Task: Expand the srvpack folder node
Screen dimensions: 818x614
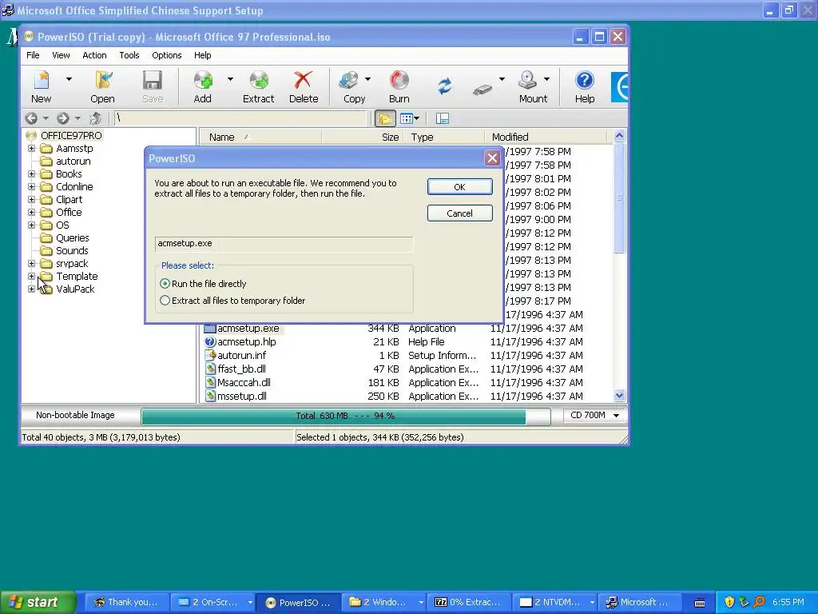Action: click(31, 264)
